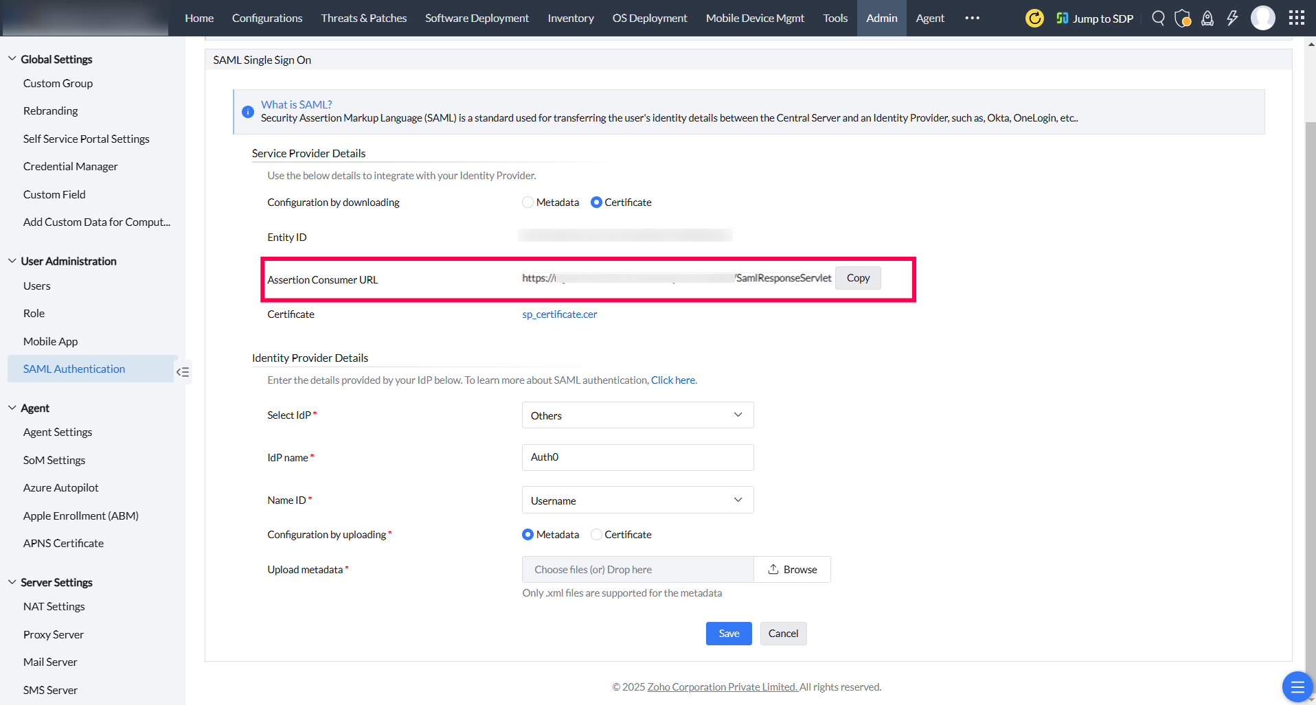Open Users under User Administration
Screen dimensions: 1316x705
[36, 286]
